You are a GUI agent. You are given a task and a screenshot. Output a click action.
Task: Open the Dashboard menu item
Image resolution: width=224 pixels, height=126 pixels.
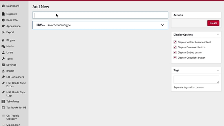pyautogui.click(x=13, y=6)
